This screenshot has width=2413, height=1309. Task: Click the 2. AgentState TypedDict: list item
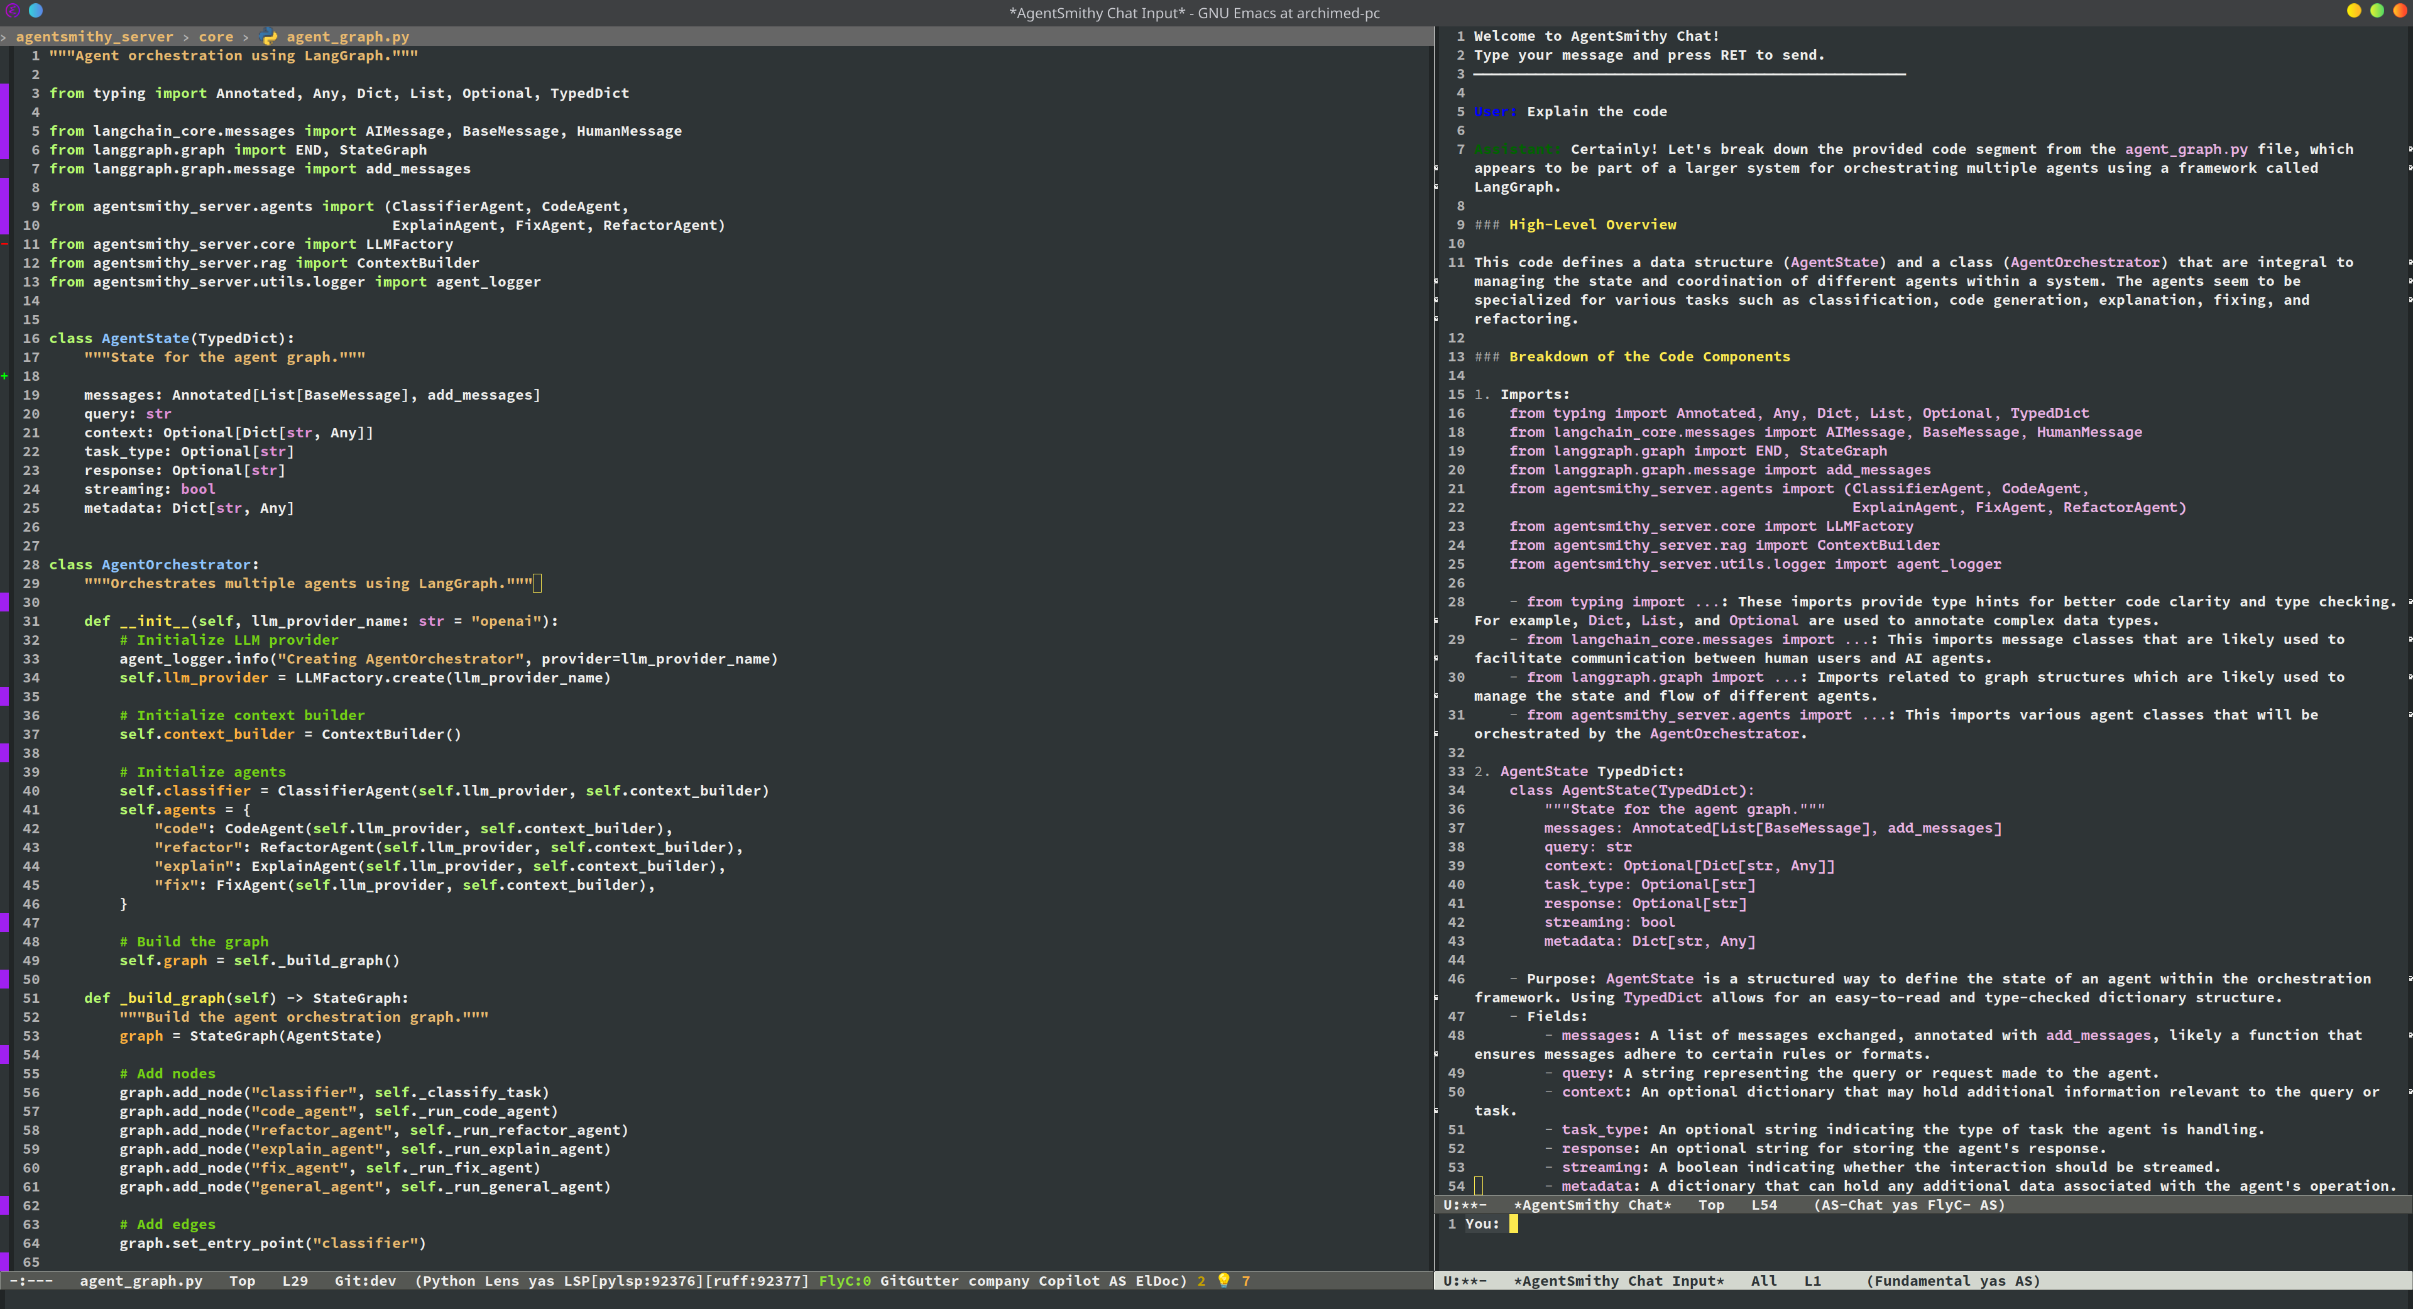pos(1579,771)
